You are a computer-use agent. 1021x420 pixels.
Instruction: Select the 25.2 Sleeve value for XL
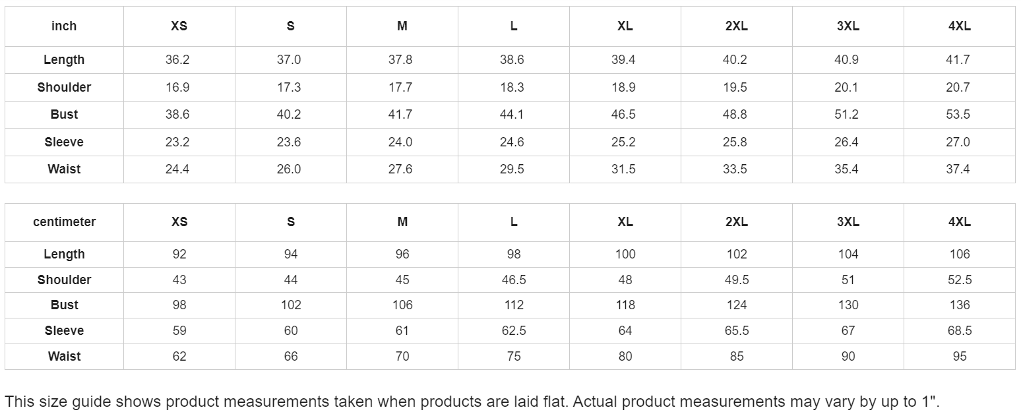[623, 142]
